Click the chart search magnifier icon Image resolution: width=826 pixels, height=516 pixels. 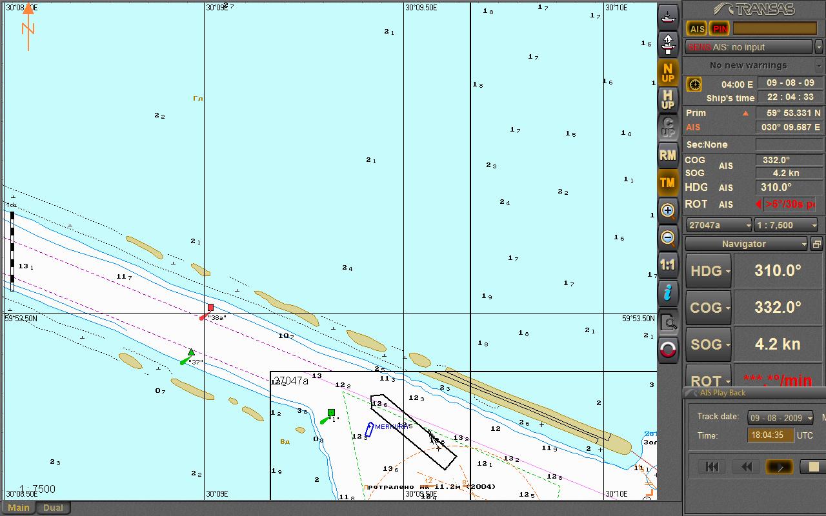tap(668, 322)
